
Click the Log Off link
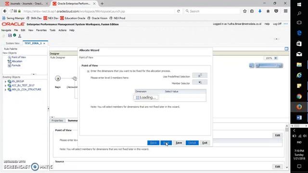coord(277,24)
